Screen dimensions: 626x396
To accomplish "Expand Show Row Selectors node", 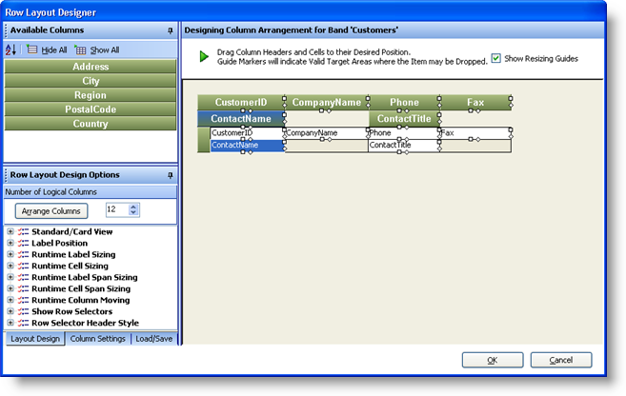I will [10, 311].
